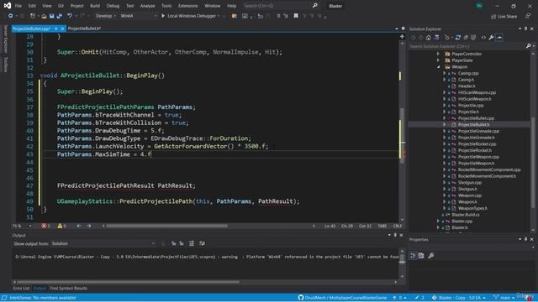Click the search magnifier beside the search box

pos(314,6)
